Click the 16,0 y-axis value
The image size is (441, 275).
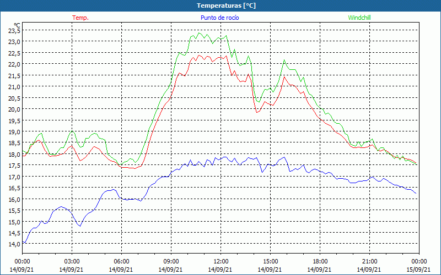coord(14,199)
